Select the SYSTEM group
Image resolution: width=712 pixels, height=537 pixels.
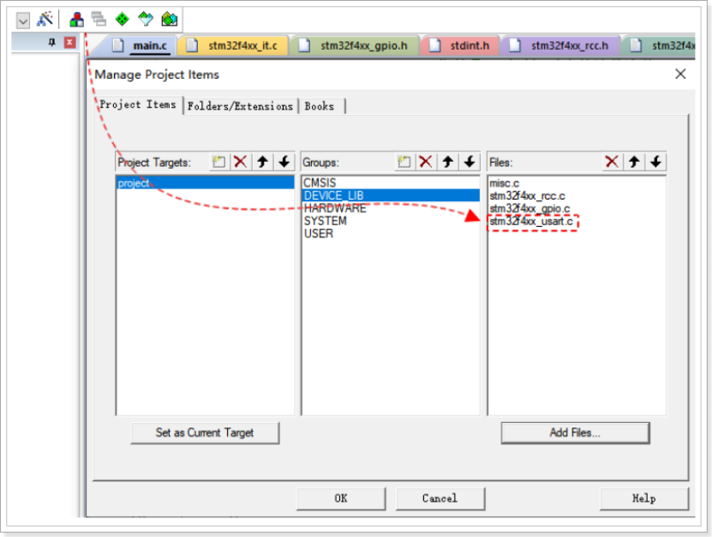[391, 221]
